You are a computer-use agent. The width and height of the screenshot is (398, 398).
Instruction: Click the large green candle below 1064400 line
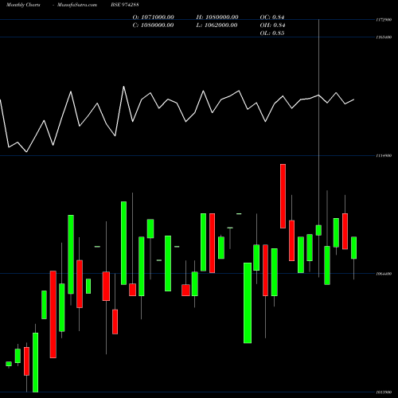click(x=248, y=302)
